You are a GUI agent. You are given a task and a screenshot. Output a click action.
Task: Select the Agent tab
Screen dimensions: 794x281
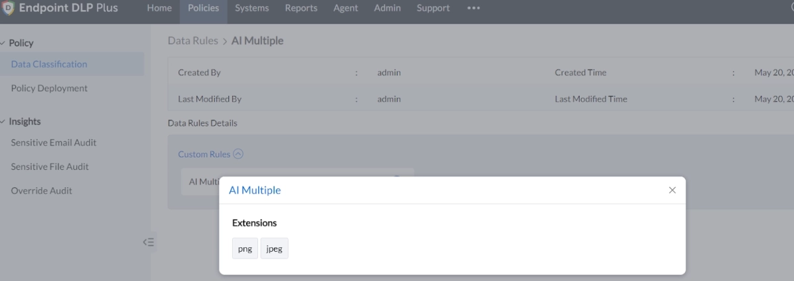coord(345,9)
